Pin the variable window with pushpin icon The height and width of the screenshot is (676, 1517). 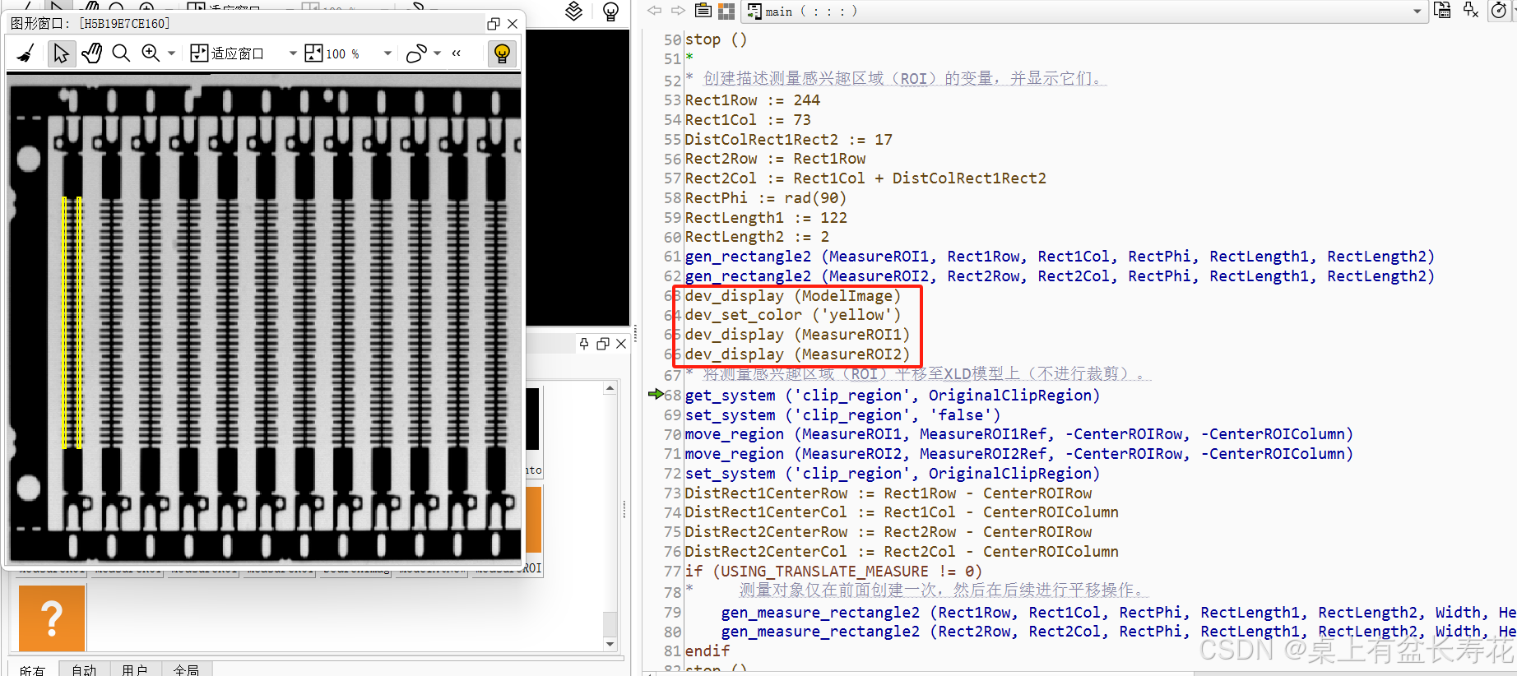point(584,344)
